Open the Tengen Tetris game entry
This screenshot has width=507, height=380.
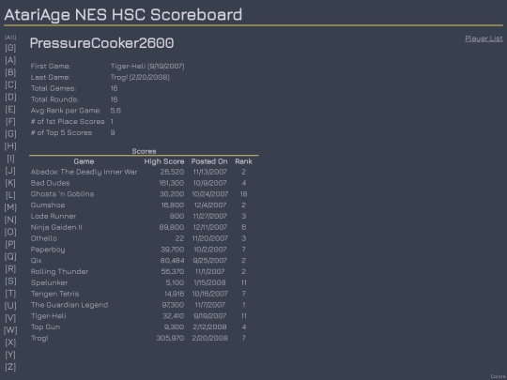pyautogui.click(x=55, y=294)
